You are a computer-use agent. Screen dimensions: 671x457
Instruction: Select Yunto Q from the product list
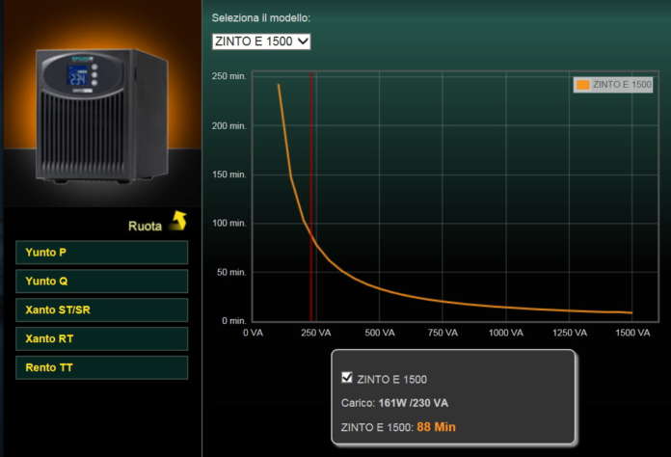(101, 282)
